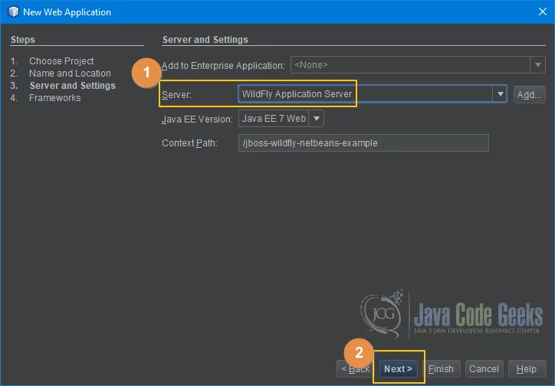The image size is (555, 386).
Task: Click the NetBeans cube icon in title bar
Action: pos(13,11)
